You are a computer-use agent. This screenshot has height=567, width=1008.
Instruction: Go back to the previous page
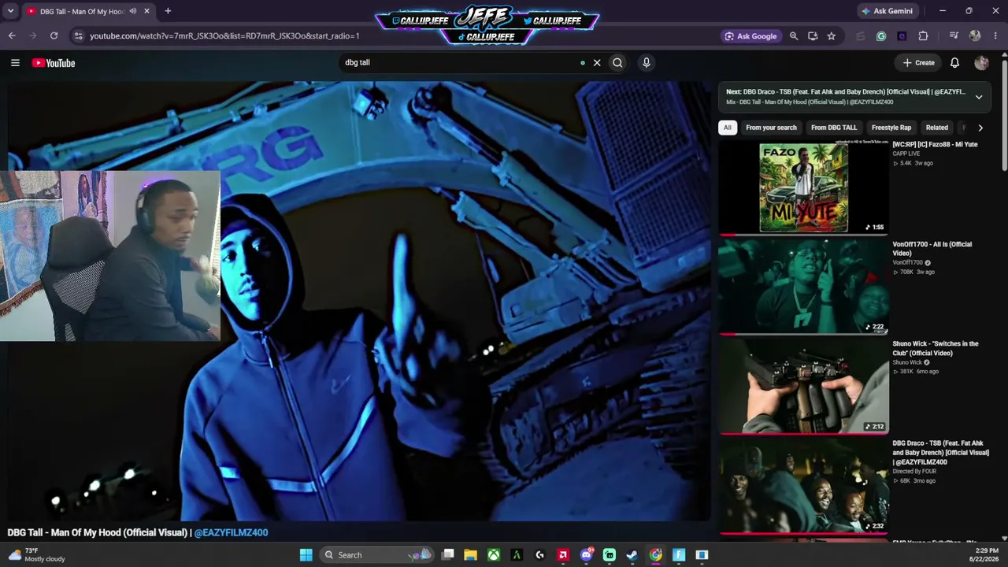[12, 35]
